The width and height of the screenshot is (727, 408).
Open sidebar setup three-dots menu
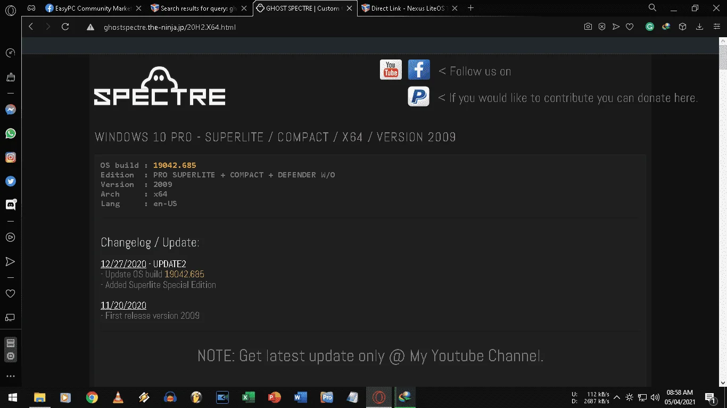click(x=10, y=376)
